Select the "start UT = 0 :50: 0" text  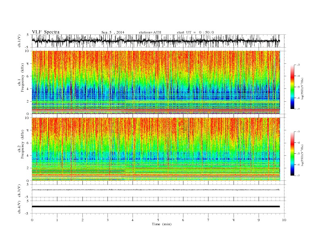(x=195, y=32)
